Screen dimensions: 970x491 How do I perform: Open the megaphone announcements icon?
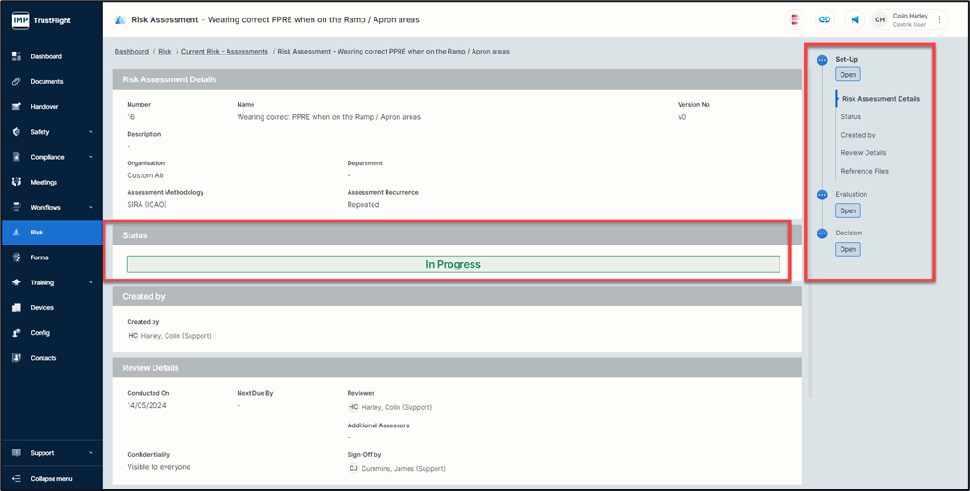pos(854,19)
